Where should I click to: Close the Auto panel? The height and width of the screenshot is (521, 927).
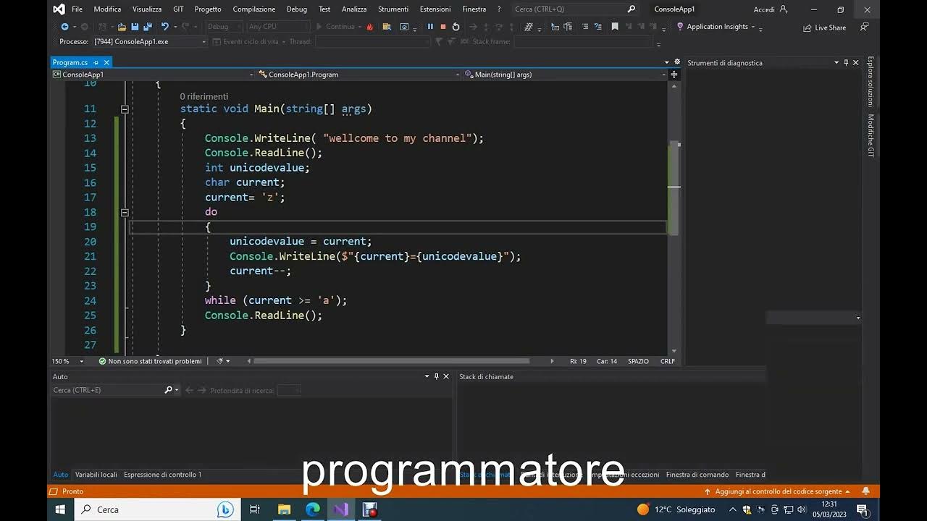pos(445,376)
